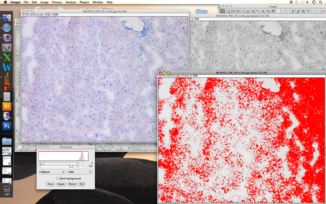Select the Rectangle selection tool
This screenshot has width=326, height=204.
(223, 11)
